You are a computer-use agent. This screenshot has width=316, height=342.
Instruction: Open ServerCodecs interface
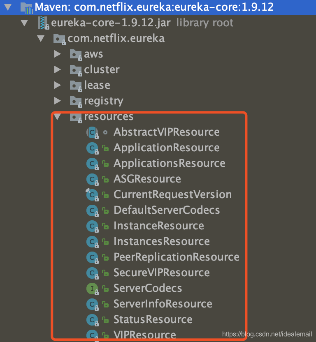(148, 289)
